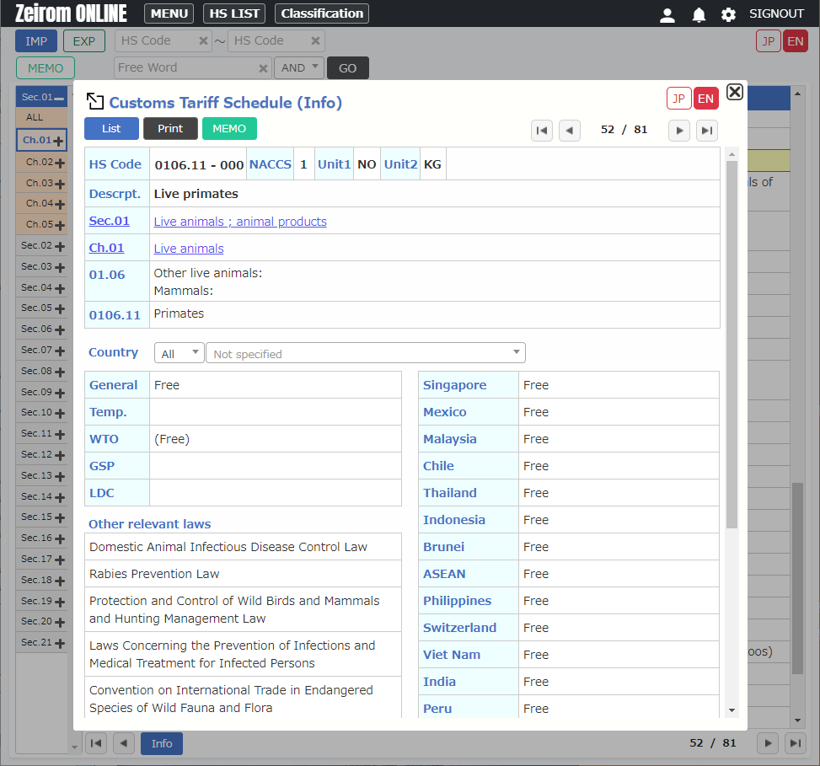Image resolution: width=820 pixels, height=766 pixels.
Task: Click the dialog's vertical scrollbar
Action: (x=731, y=337)
